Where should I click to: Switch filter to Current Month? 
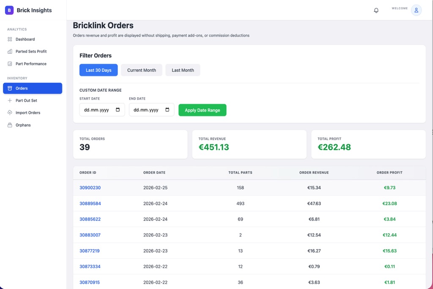(141, 70)
